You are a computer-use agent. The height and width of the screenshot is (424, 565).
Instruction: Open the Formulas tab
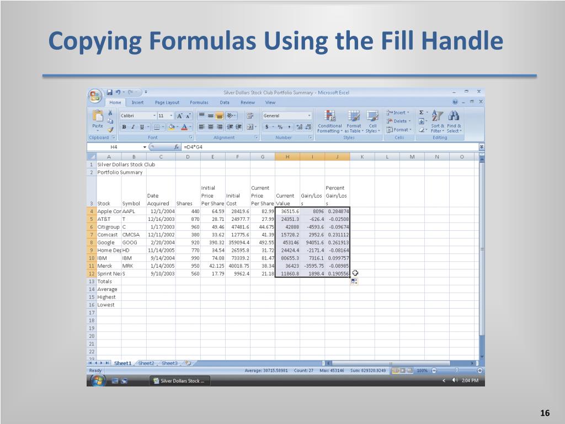click(x=199, y=102)
